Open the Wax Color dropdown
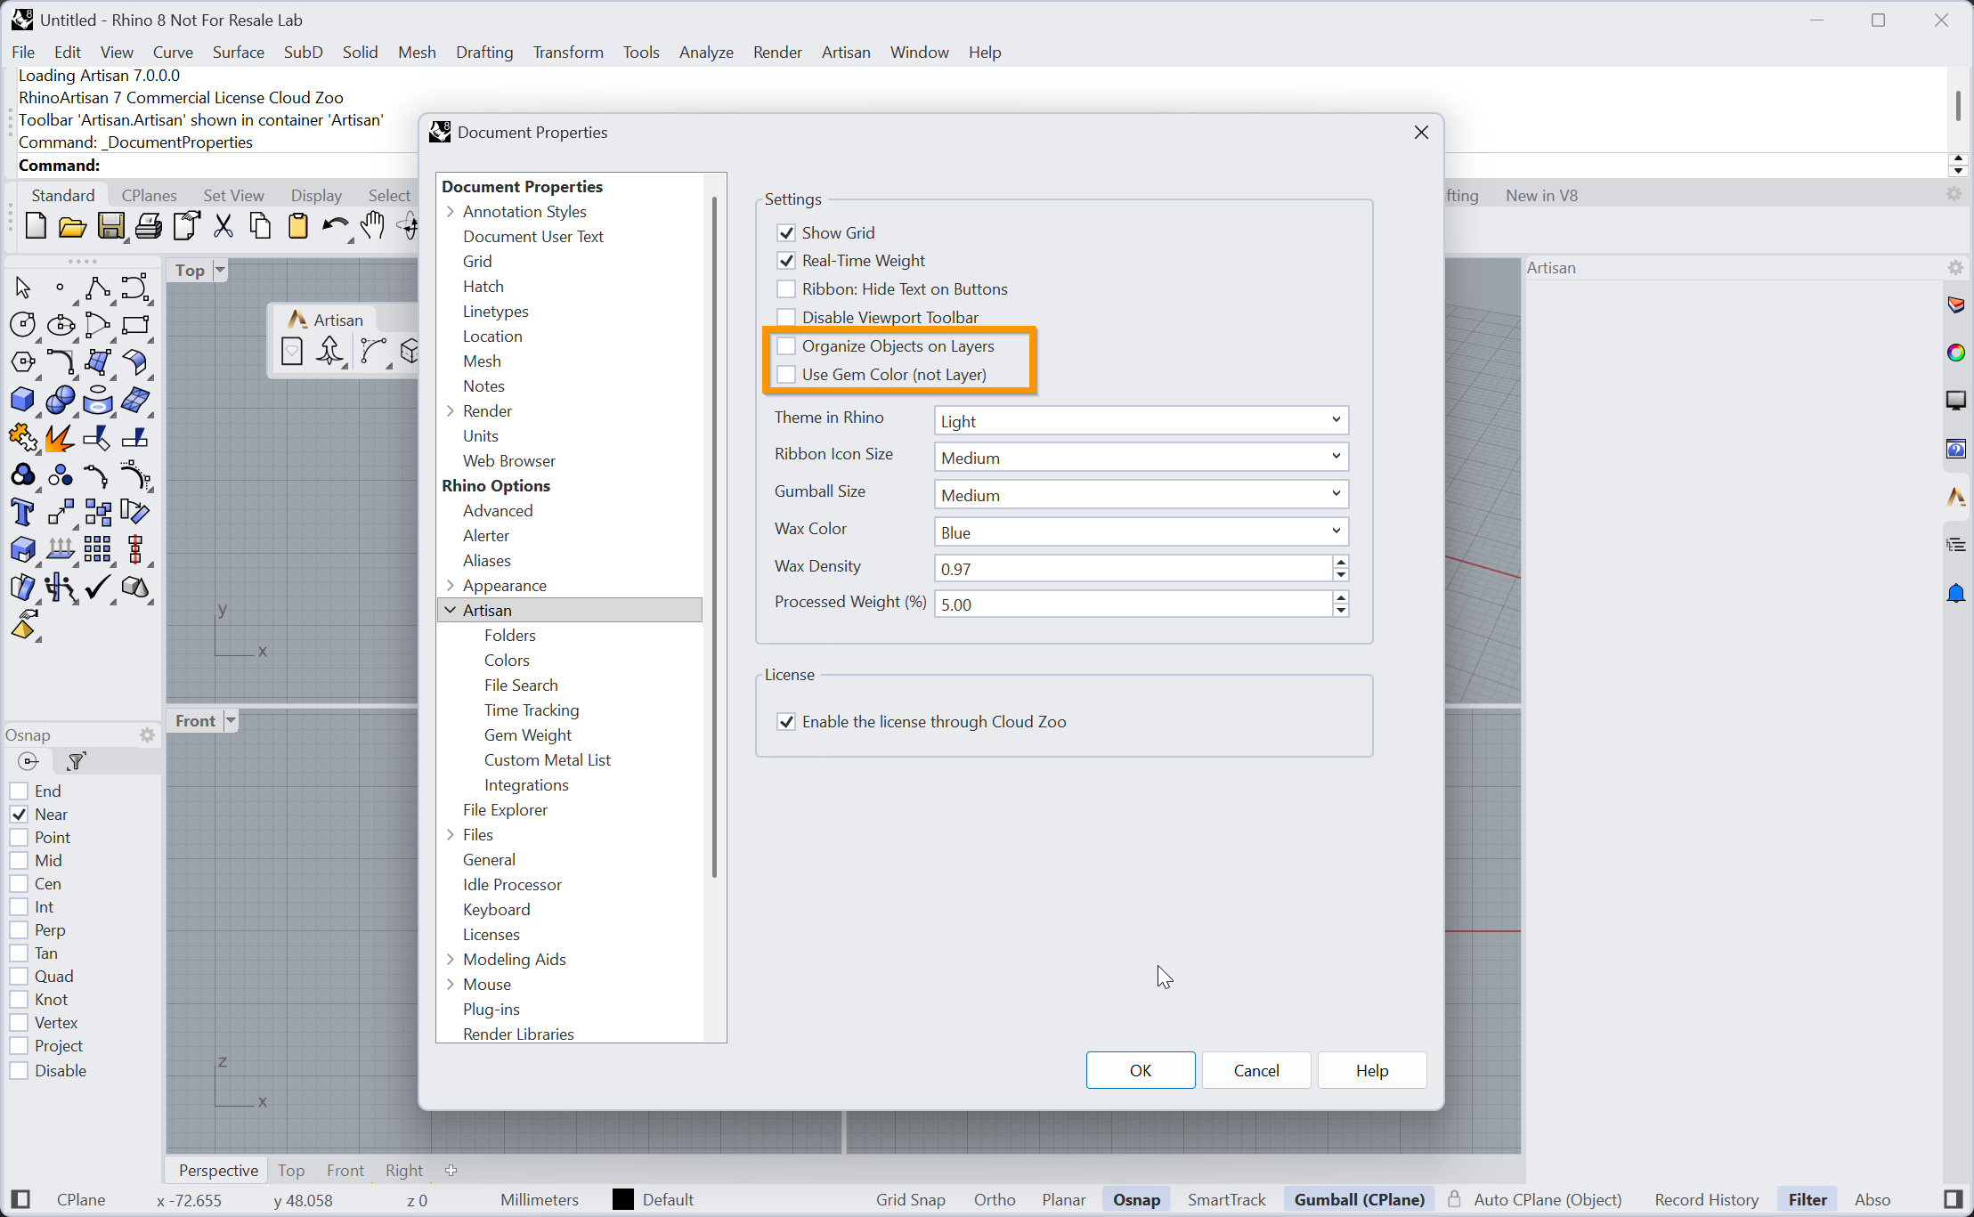The image size is (1974, 1217). point(1141,532)
